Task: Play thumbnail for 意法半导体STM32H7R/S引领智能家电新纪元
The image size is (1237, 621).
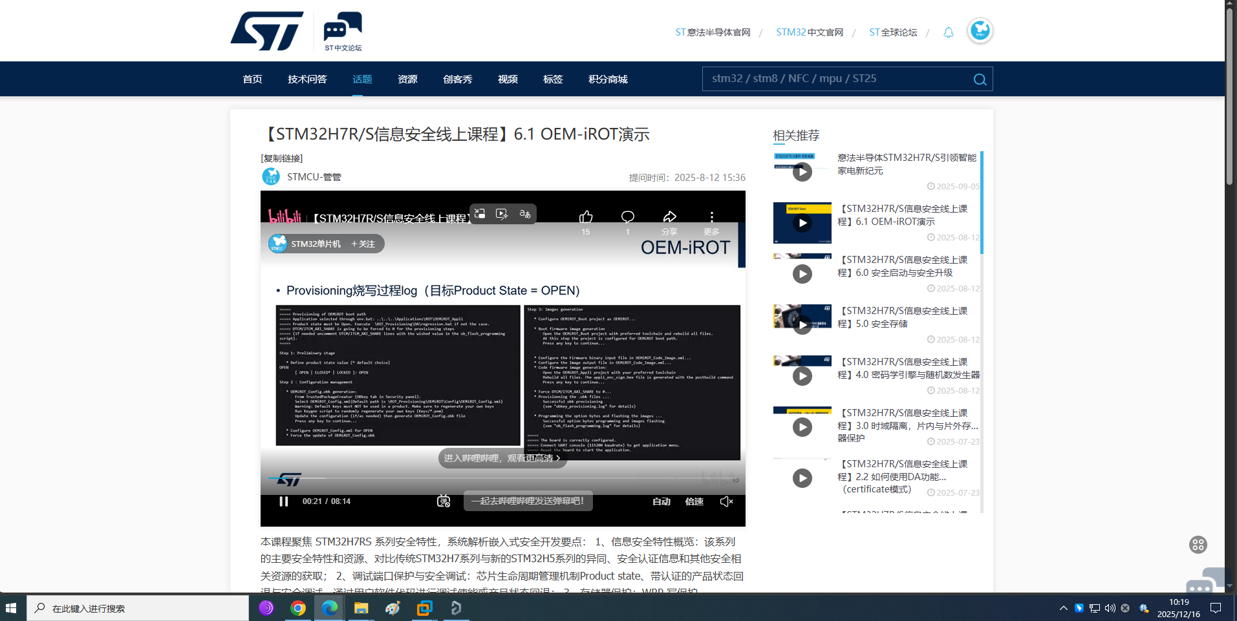Action: point(802,171)
